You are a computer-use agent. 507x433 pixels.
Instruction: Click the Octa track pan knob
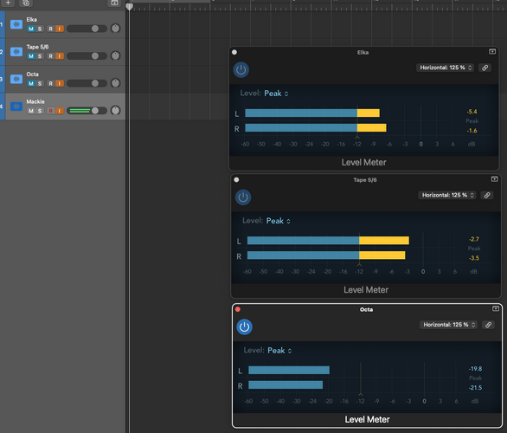tap(115, 83)
